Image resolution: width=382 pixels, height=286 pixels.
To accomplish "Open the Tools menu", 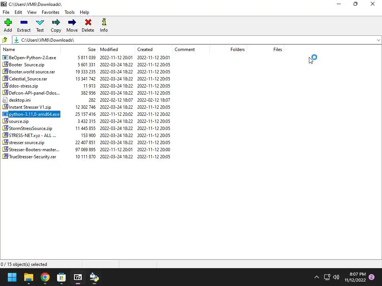I will (69, 12).
